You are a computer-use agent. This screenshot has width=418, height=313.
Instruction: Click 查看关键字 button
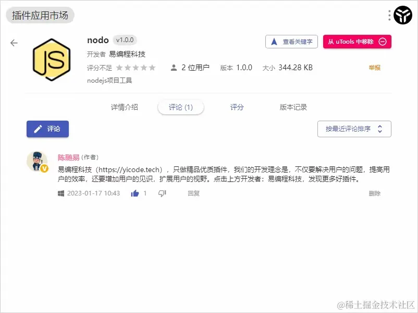(291, 42)
